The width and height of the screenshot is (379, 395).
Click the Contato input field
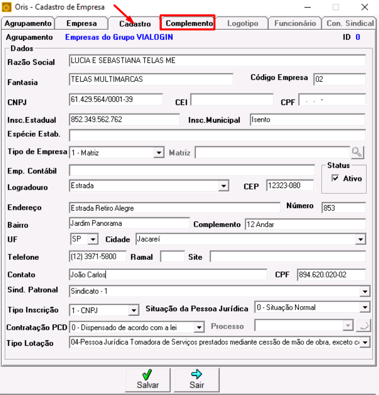point(168,274)
